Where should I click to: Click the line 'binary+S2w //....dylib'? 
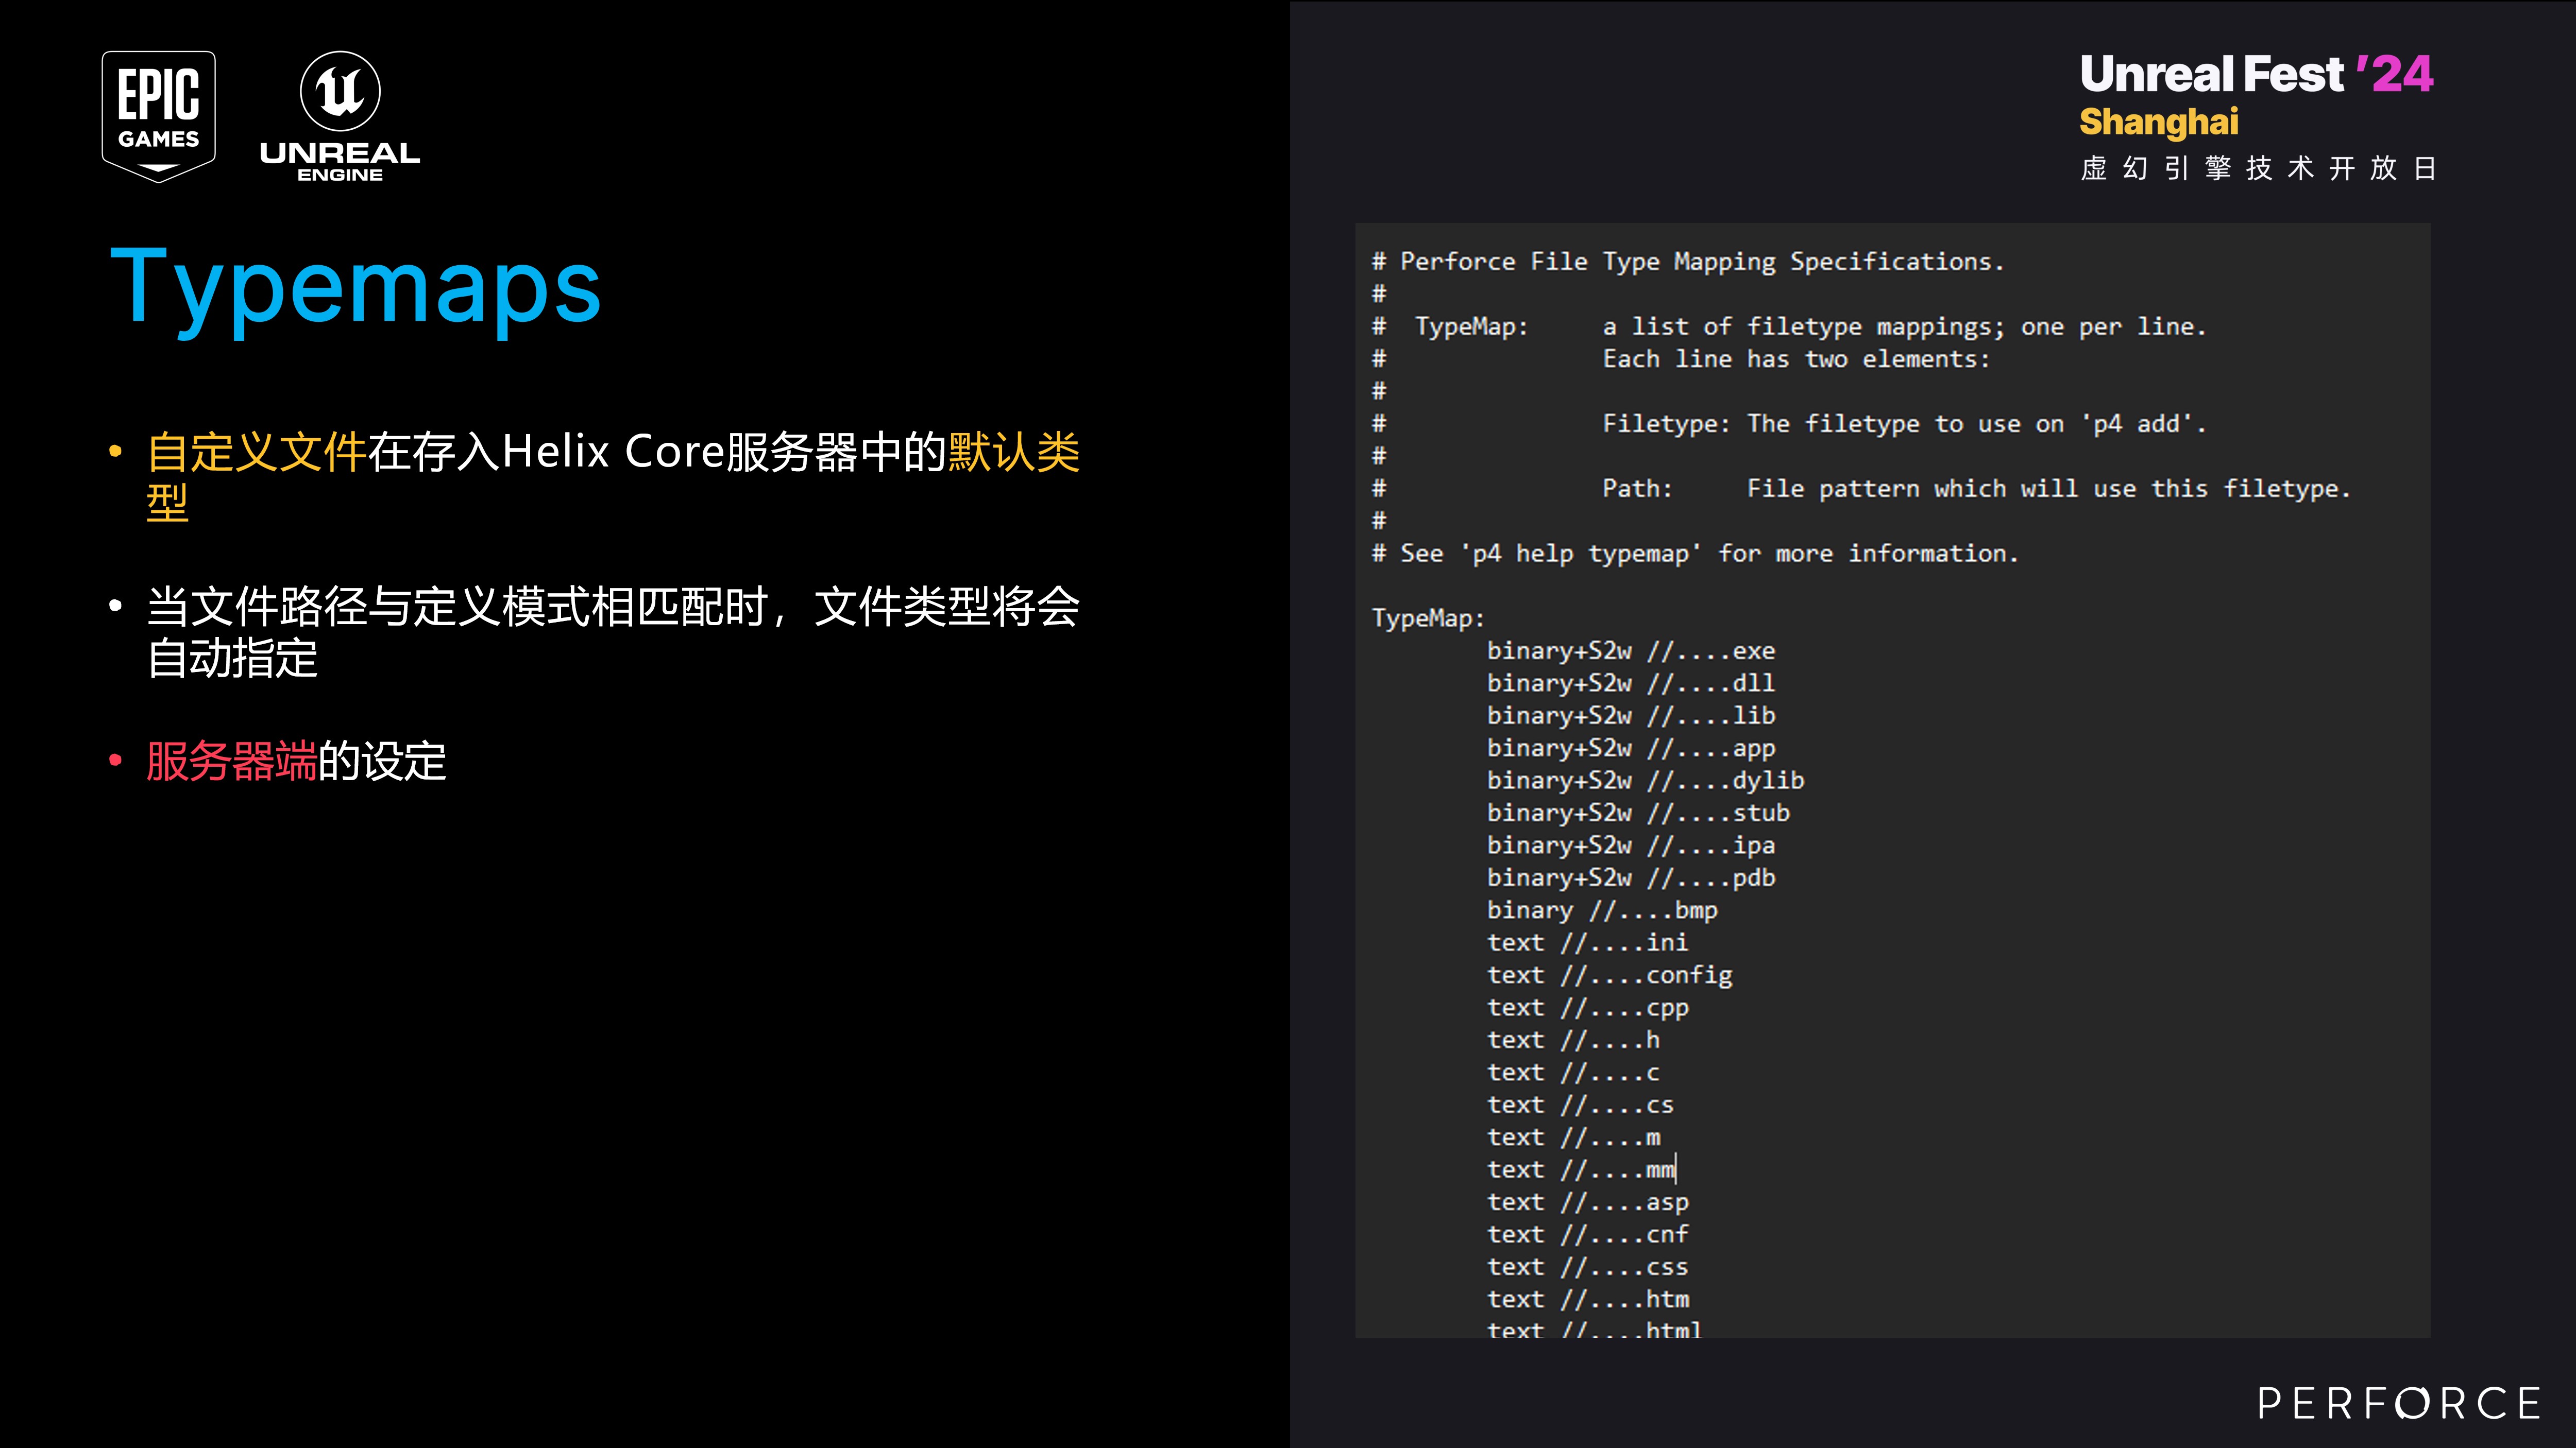pos(1646,781)
